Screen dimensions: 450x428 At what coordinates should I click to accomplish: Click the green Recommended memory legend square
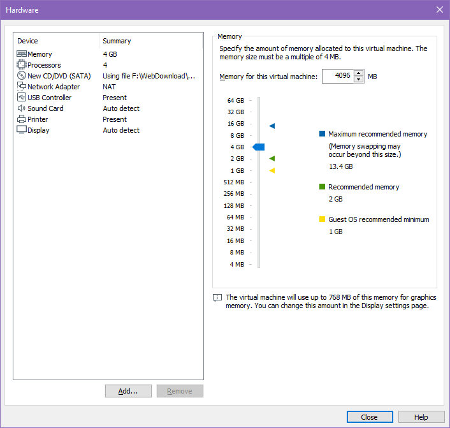click(322, 187)
